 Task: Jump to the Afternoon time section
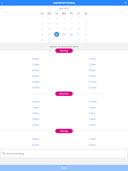tap(64, 94)
